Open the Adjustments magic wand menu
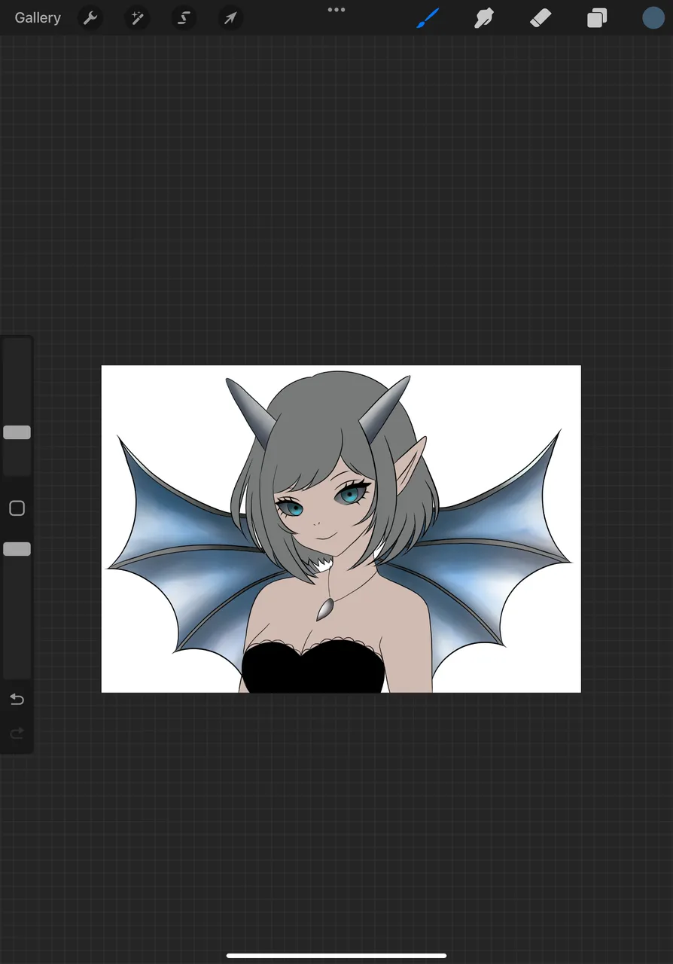 137,18
